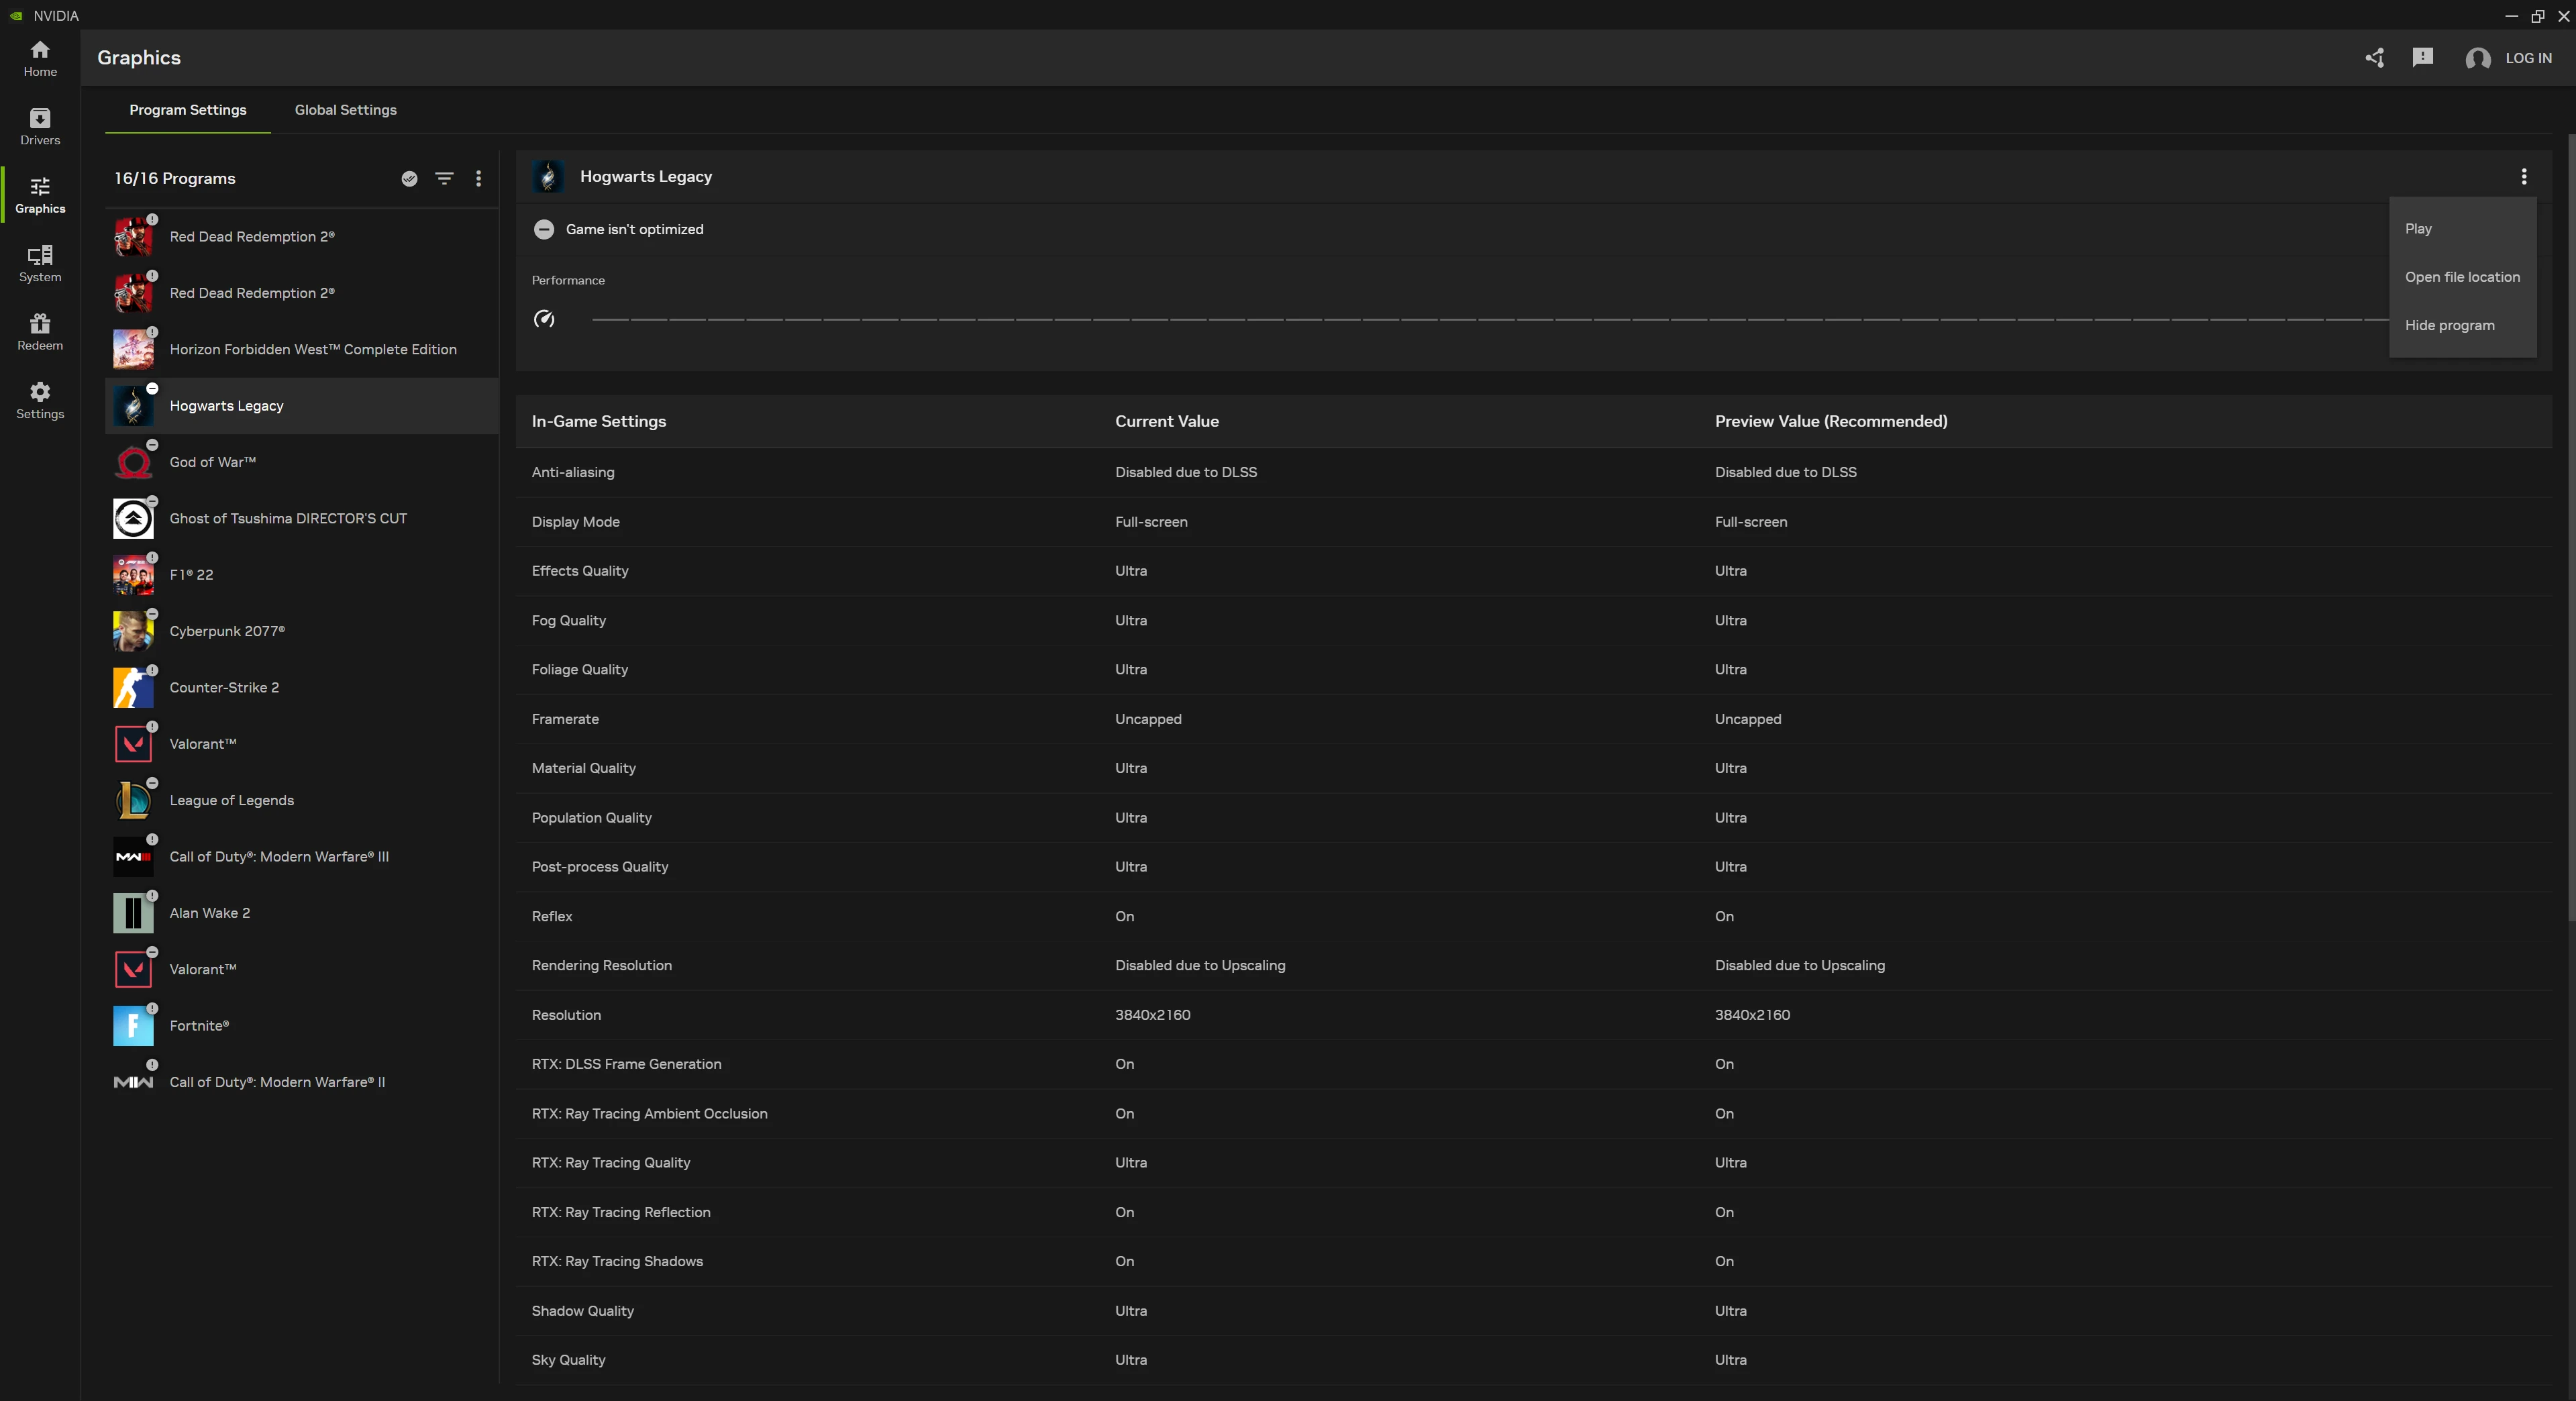The width and height of the screenshot is (2576, 1401).
Task: Choose Open file location menu item
Action: click(x=2461, y=277)
